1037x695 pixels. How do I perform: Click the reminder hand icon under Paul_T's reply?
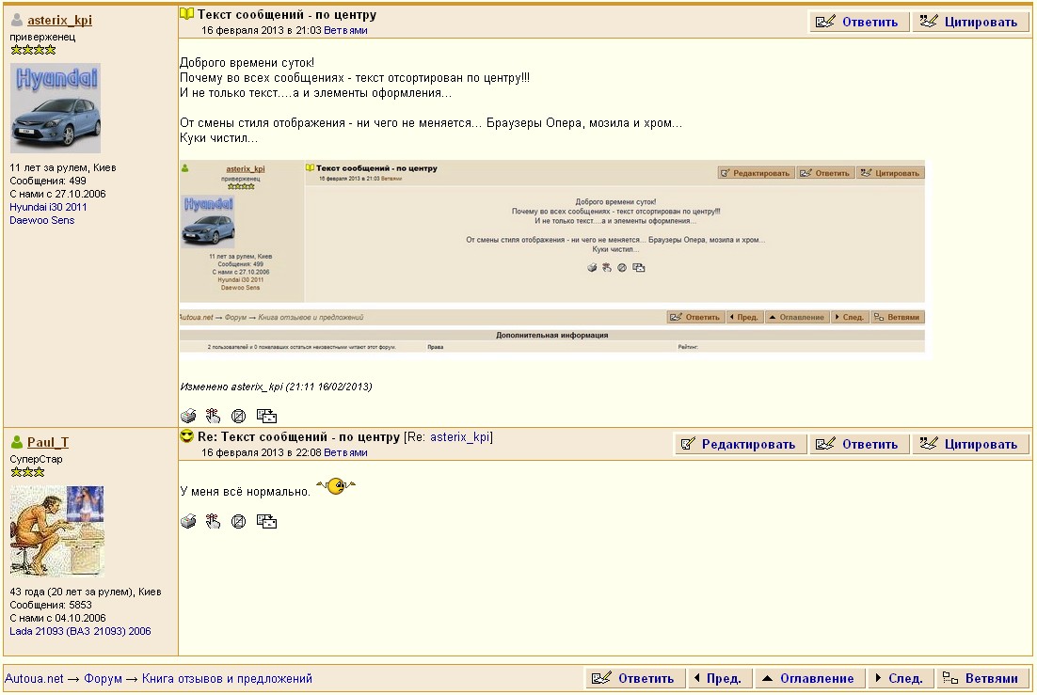pyautogui.click(x=213, y=521)
